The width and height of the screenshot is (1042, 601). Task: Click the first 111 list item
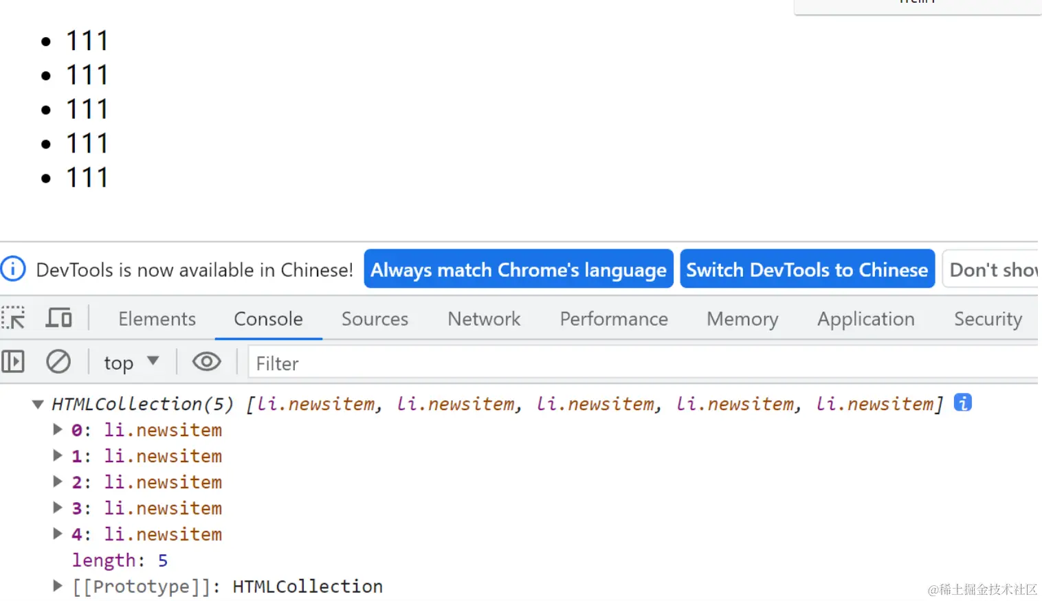pyautogui.click(x=87, y=41)
